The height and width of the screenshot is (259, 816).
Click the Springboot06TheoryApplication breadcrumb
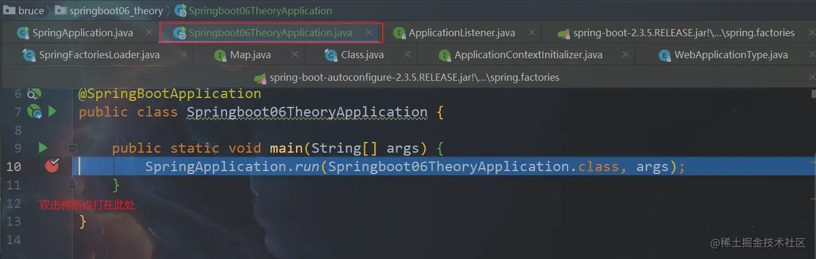(x=261, y=11)
